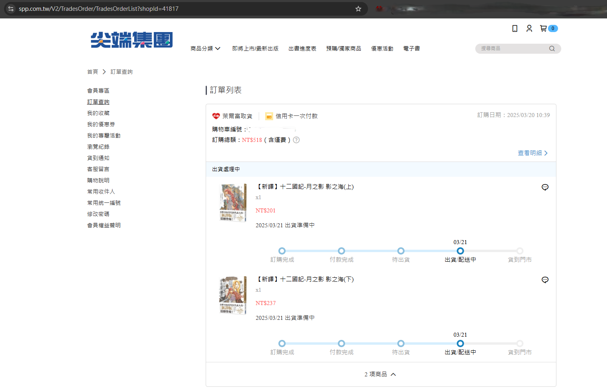Viewport: 607px width, 392px height.
Task: Click order date 2025/03/20 10:39
Action: 528,115
